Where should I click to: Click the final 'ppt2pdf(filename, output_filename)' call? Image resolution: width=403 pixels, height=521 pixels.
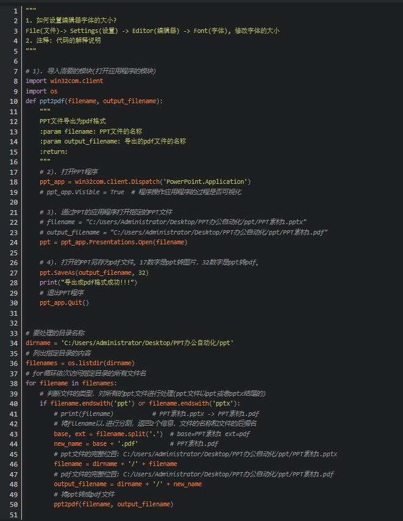coord(113,504)
